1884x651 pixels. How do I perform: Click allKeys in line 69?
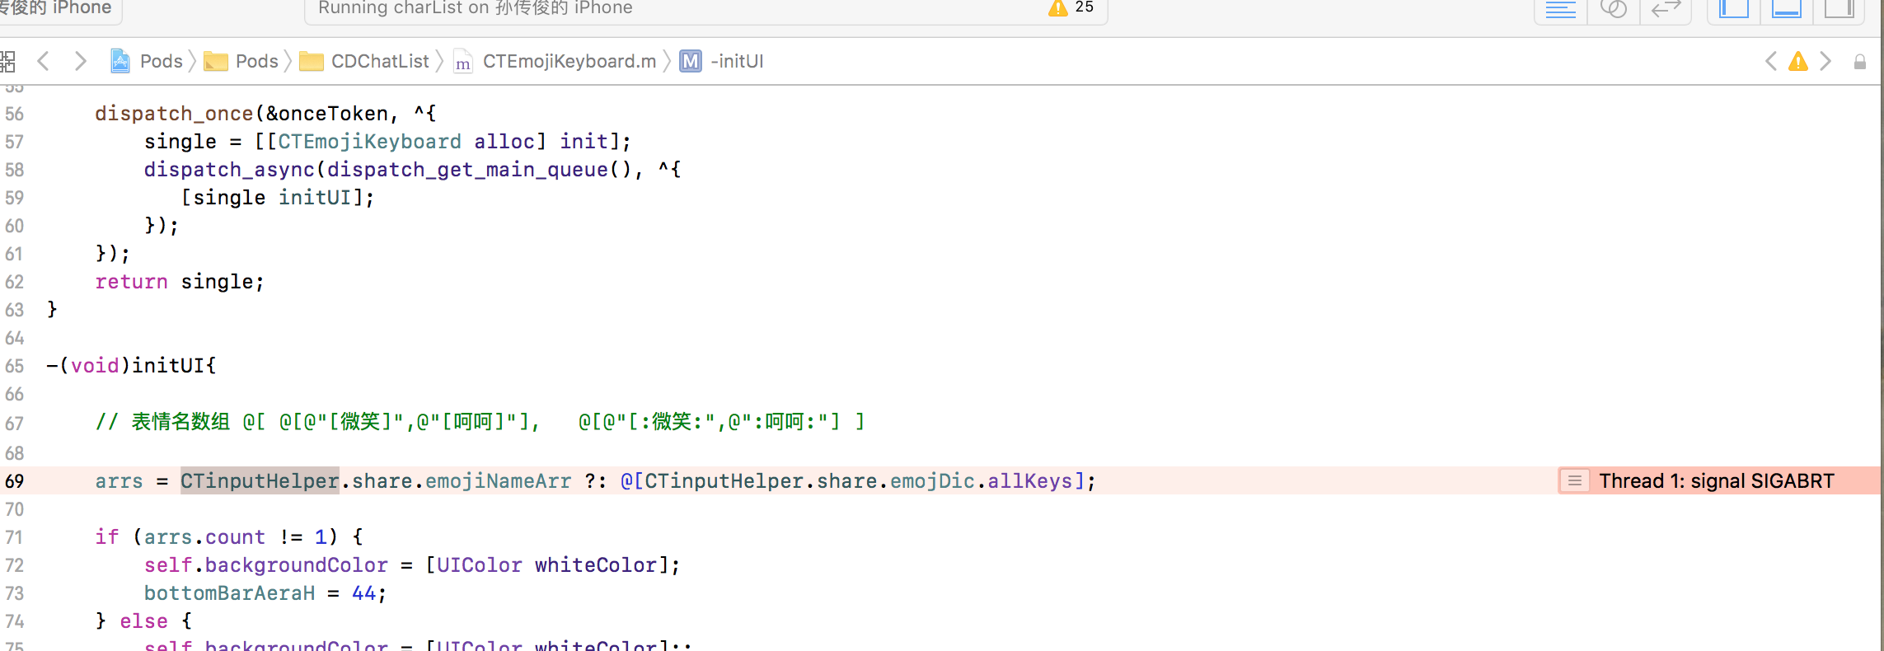coord(1030,481)
